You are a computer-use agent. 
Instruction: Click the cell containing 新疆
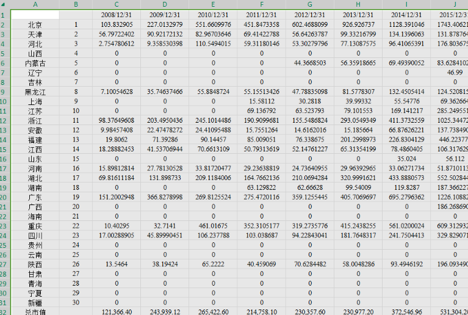35,303
